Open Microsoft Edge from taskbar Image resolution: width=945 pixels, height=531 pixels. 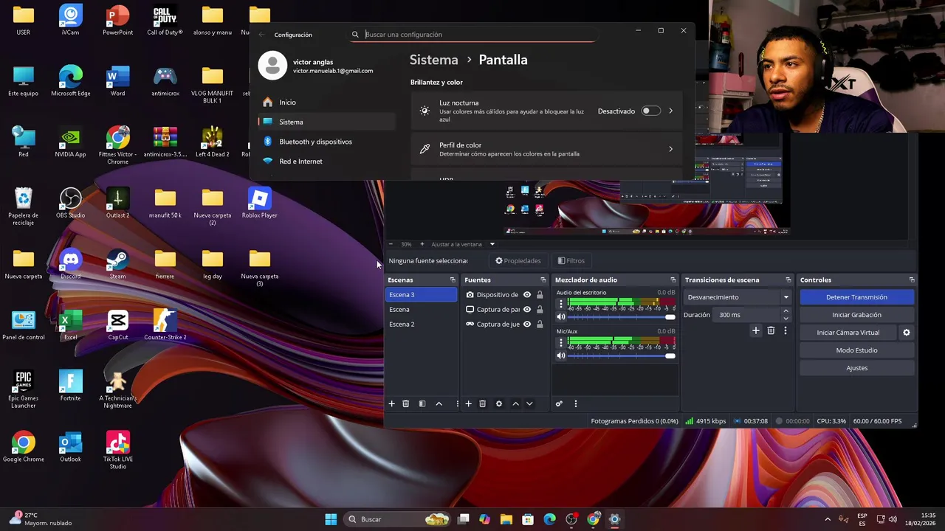click(549, 519)
